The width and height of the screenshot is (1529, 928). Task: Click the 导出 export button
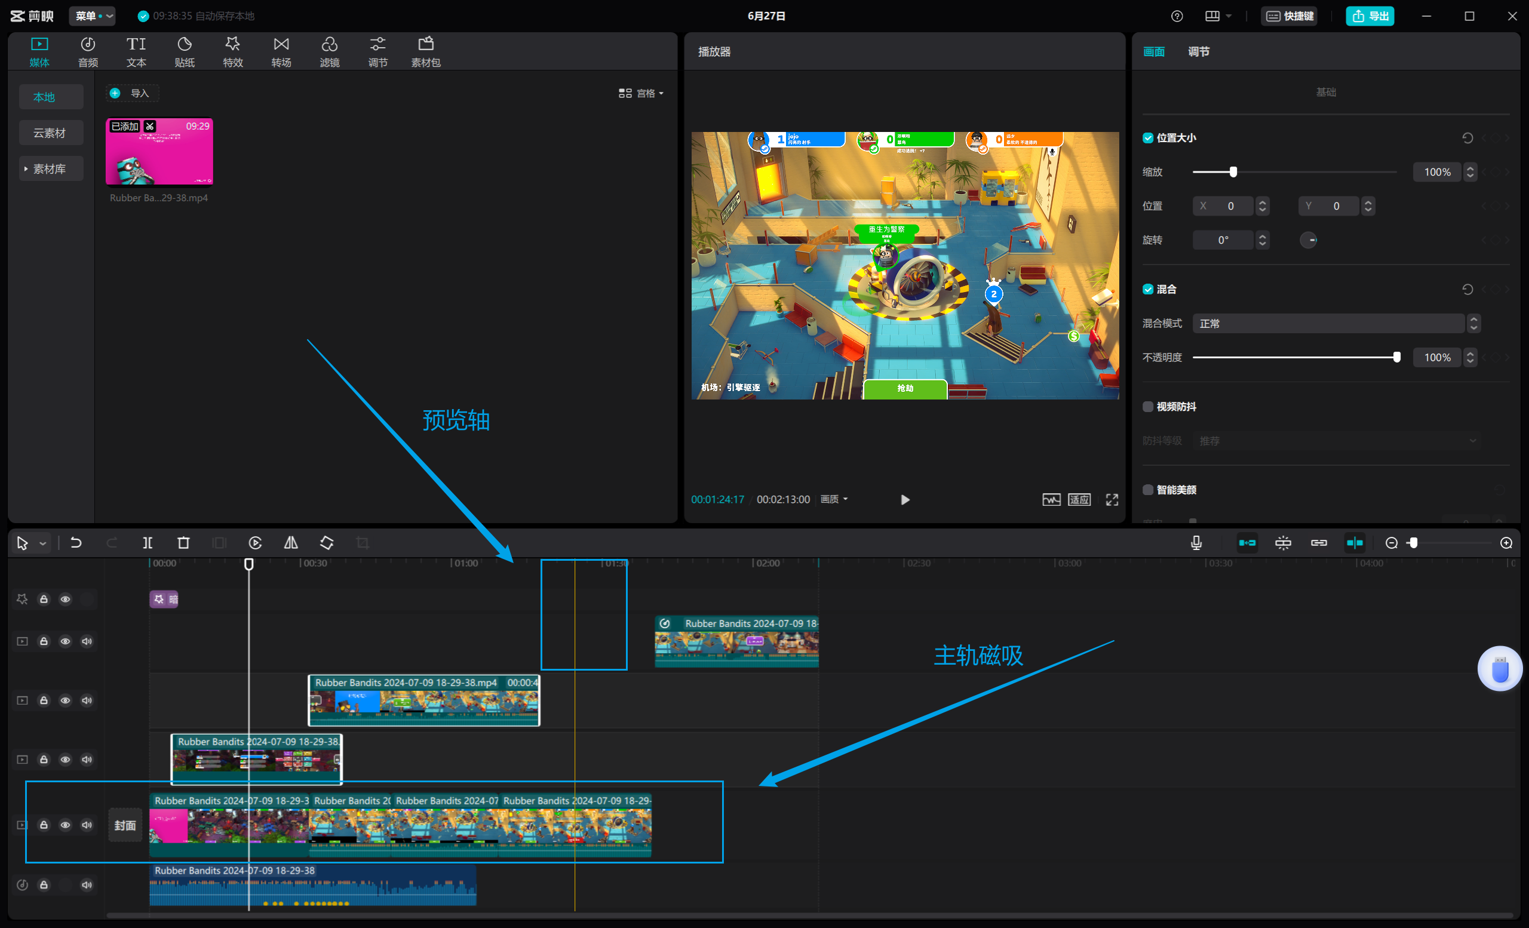pos(1370,16)
